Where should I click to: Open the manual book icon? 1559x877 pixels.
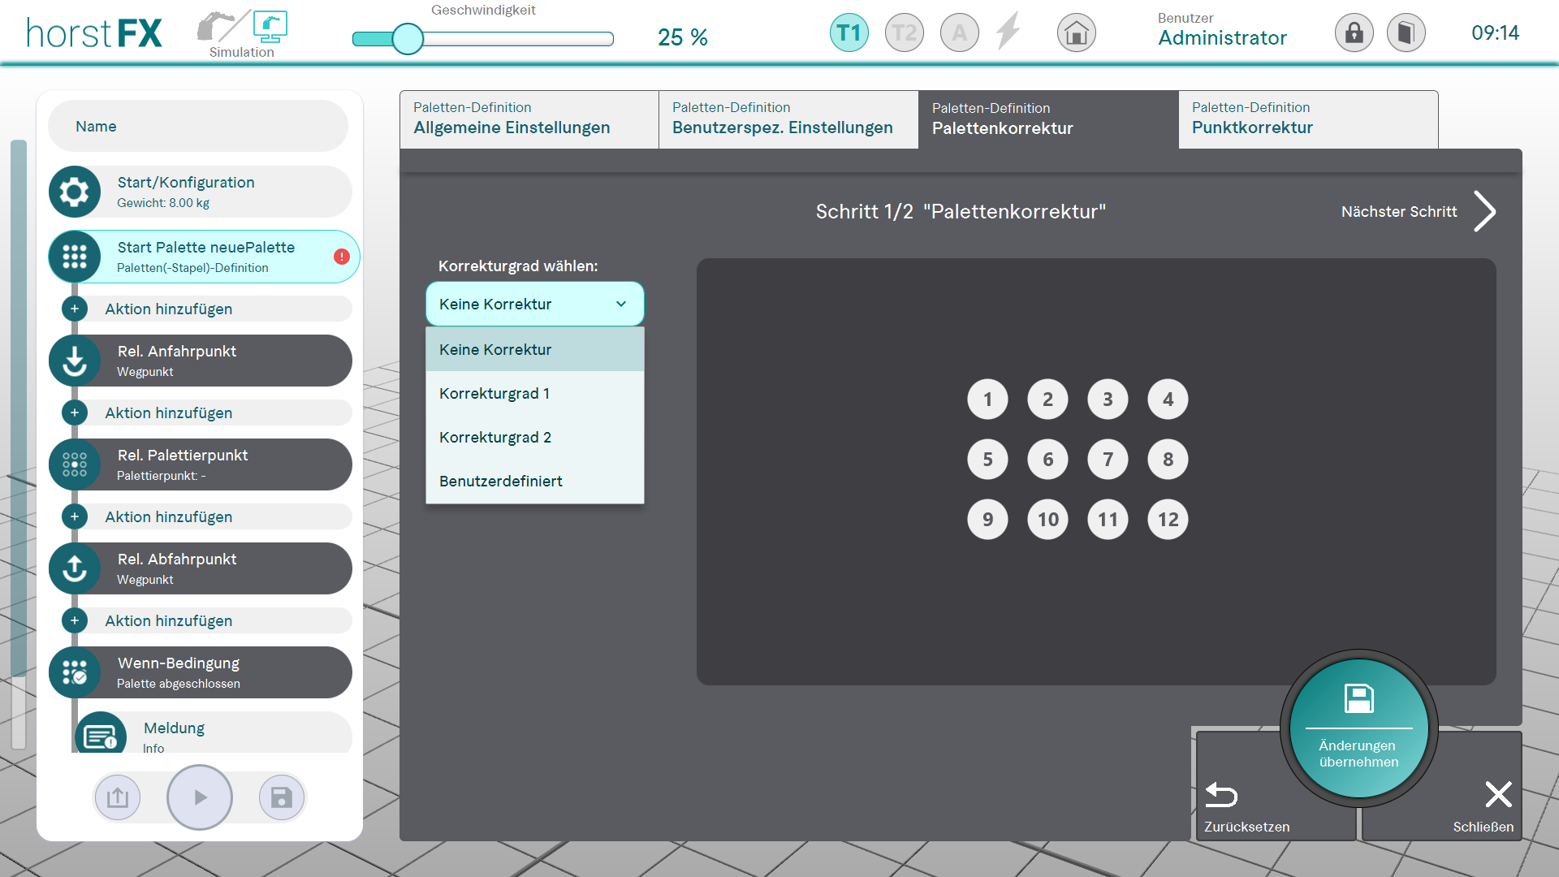click(1406, 33)
